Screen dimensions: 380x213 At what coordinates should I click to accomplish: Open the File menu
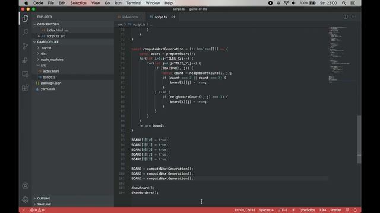pos(51,3)
